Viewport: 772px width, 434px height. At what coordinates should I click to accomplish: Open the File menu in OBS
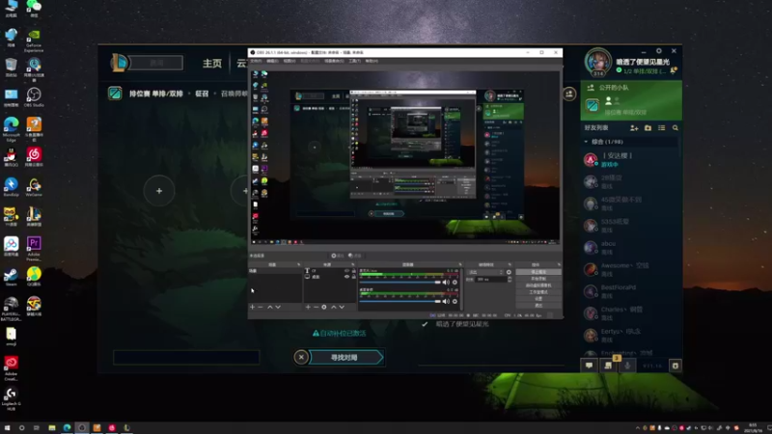(x=256, y=61)
